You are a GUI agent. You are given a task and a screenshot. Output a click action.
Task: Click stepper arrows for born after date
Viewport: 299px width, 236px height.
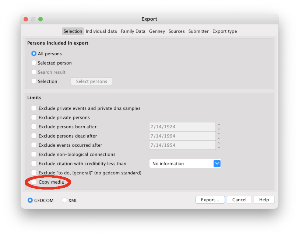coord(219,127)
